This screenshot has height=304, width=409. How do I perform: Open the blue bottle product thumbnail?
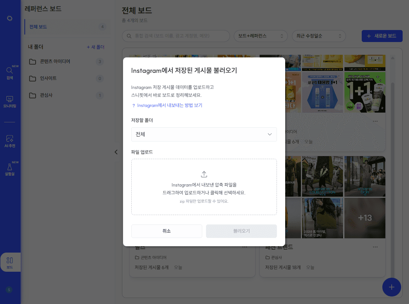(x=322, y=92)
